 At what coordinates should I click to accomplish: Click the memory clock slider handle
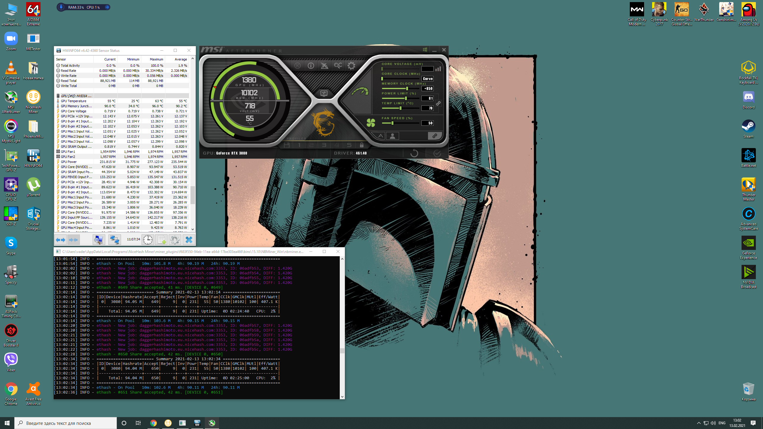pos(407,88)
